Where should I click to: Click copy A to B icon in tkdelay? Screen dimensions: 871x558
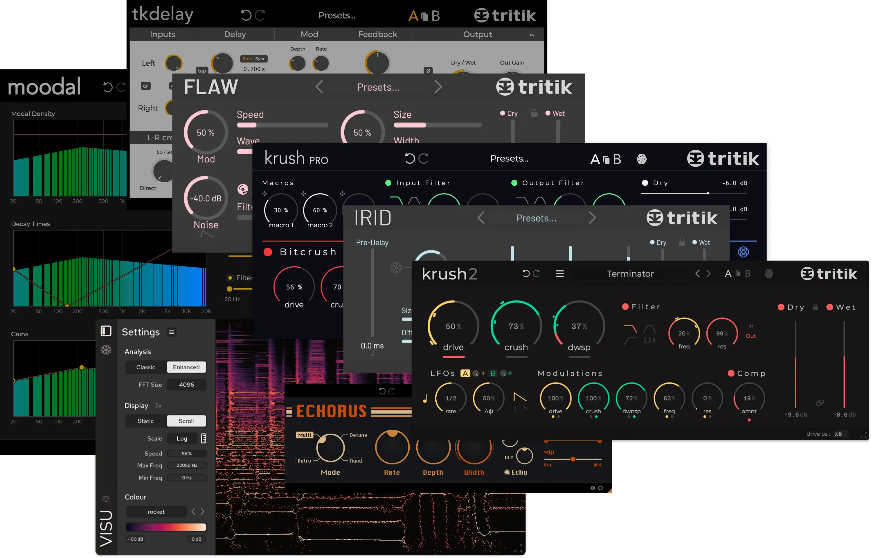[424, 17]
